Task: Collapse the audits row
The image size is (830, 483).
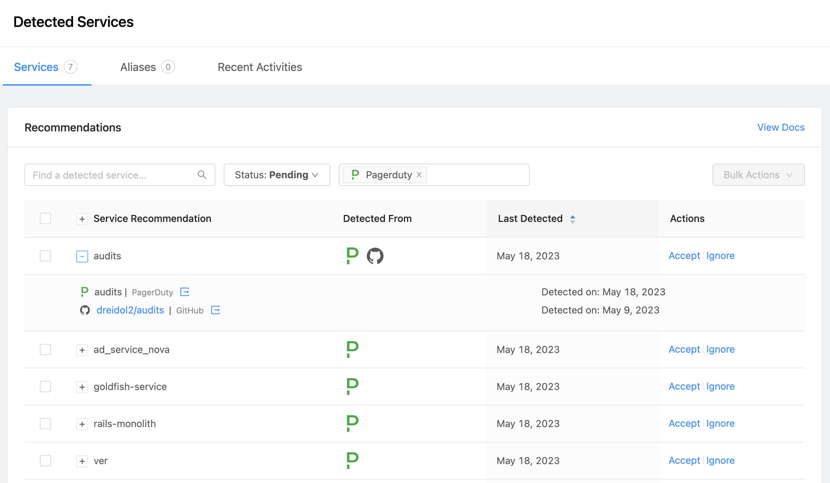Action: [82, 256]
